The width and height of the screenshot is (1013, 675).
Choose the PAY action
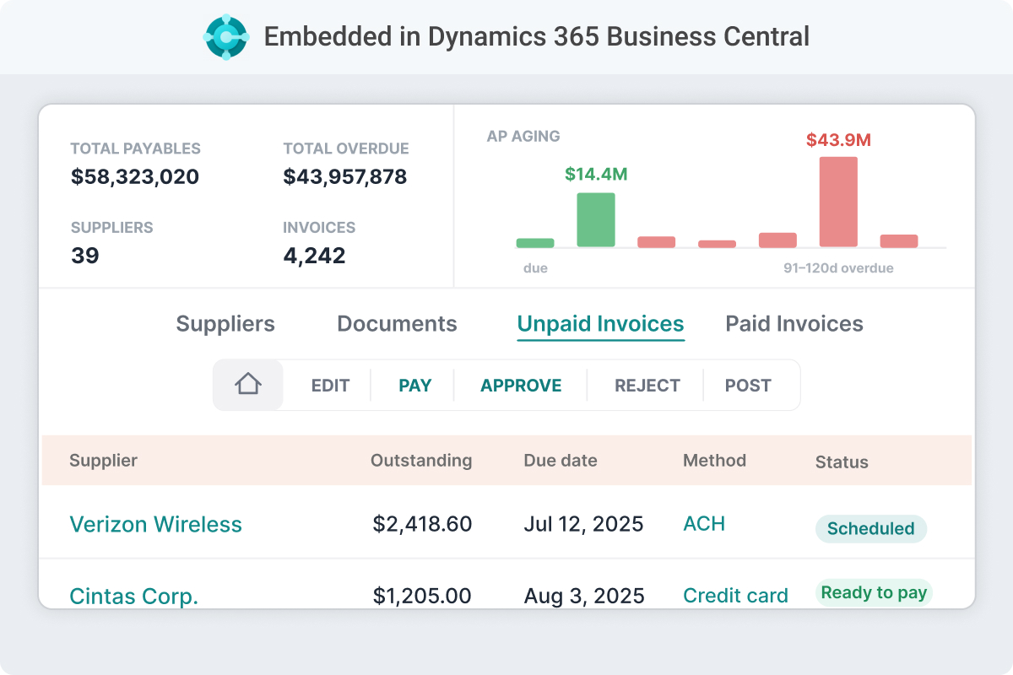pyautogui.click(x=415, y=386)
